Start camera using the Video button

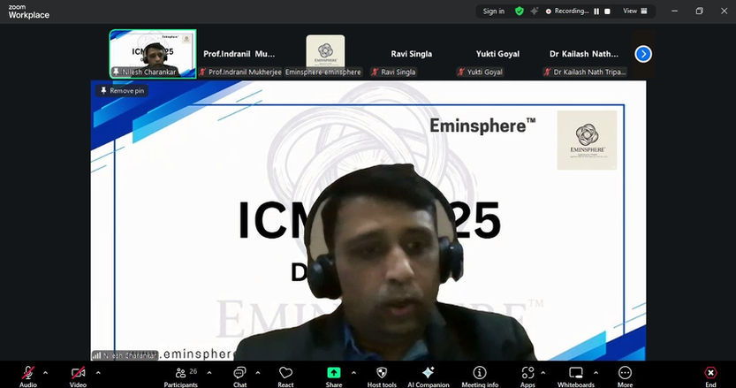[x=78, y=377]
